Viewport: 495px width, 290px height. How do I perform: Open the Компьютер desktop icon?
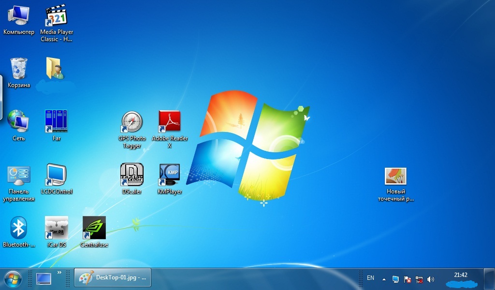point(18,16)
